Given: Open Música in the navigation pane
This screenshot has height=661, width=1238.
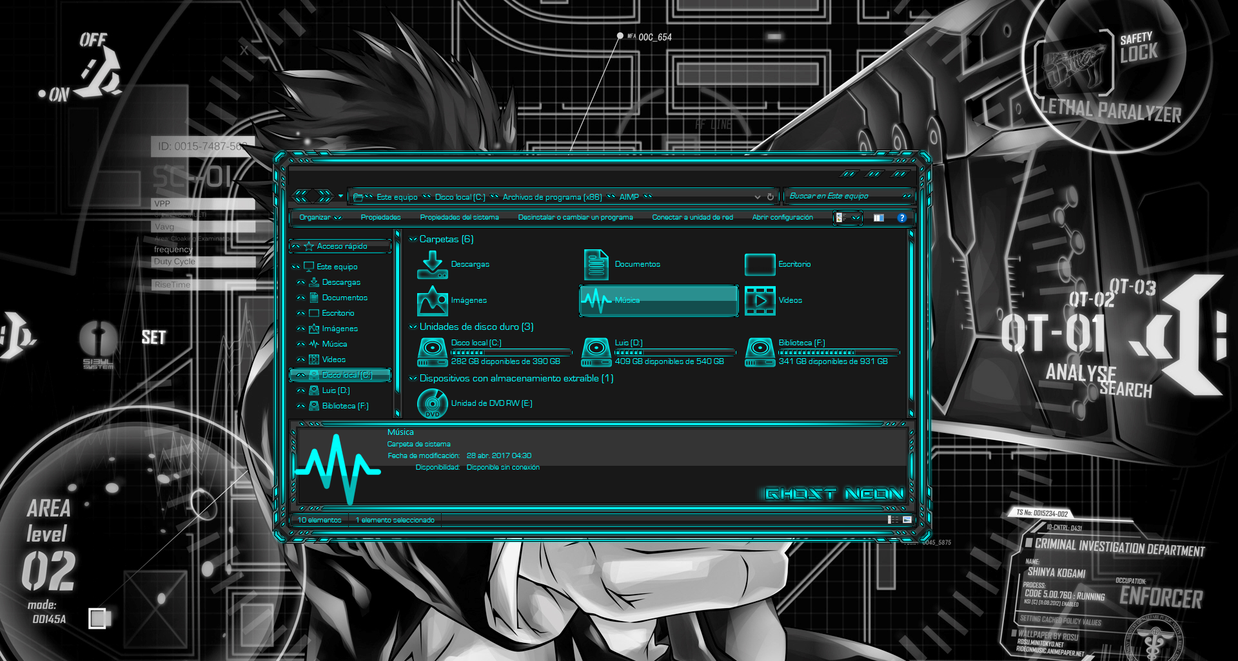Looking at the screenshot, I should tap(334, 344).
